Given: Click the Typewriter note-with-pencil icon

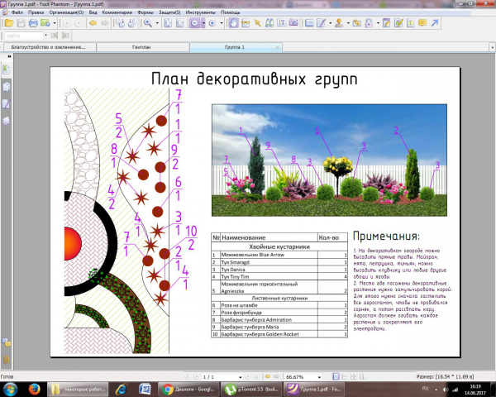Looking at the screenshot, I should pyautogui.click(x=386, y=23).
